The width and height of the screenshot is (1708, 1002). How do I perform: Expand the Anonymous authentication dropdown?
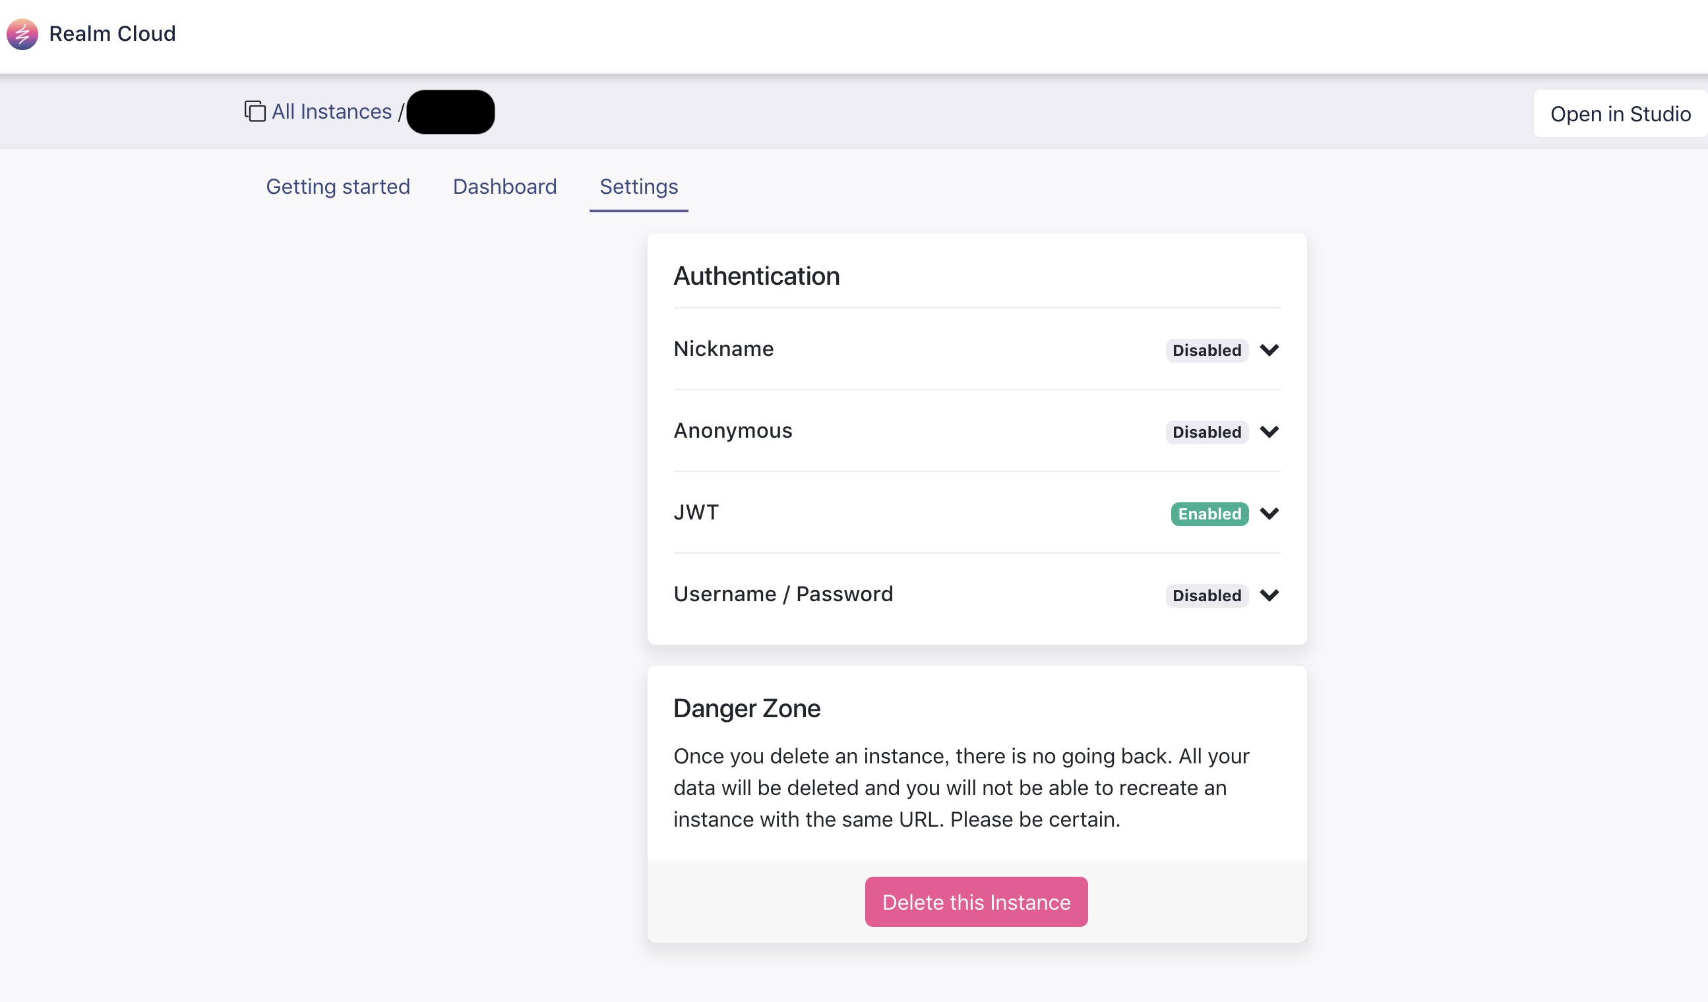[x=1270, y=430]
